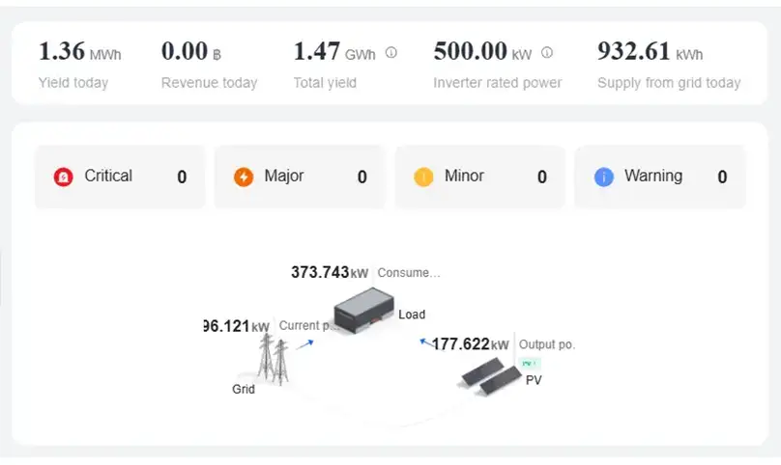Screen dimensions: 781x465
Task: Click the grid current power value
Action: tap(237, 326)
